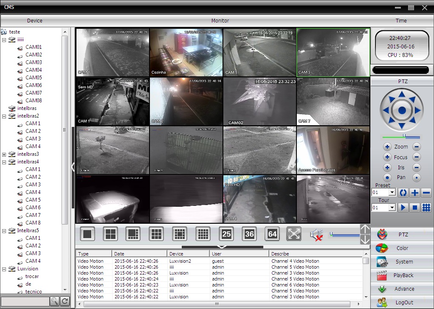Click the Zoom plus icon
Screen dimensions: 434x309
[387, 146]
